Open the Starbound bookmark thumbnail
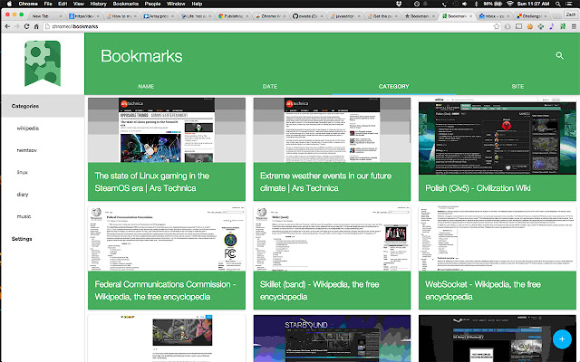 [x=332, y=338]
